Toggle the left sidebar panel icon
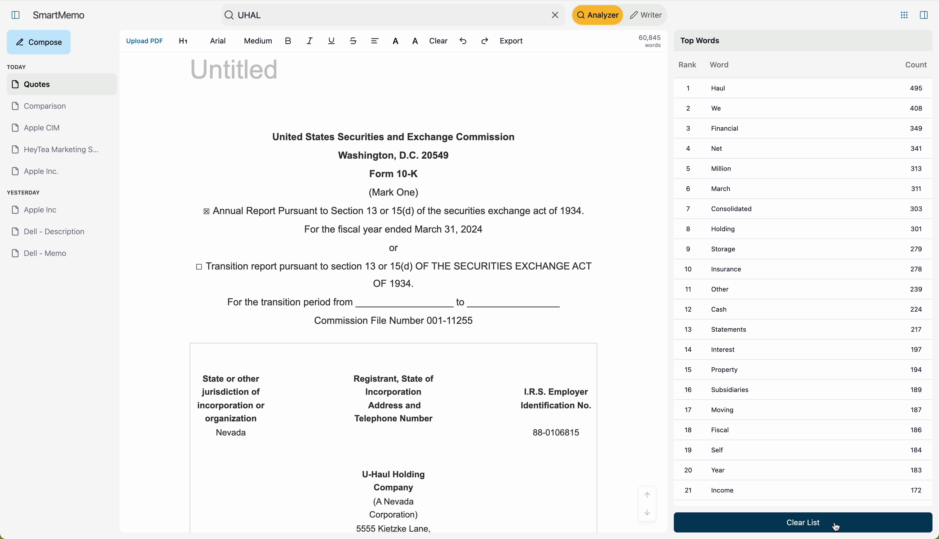Screen dimensions: 939x539 point(15,15)
